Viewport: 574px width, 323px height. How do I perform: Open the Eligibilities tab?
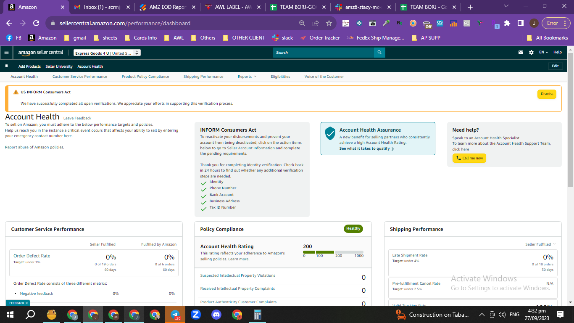(x=280, y=77)
